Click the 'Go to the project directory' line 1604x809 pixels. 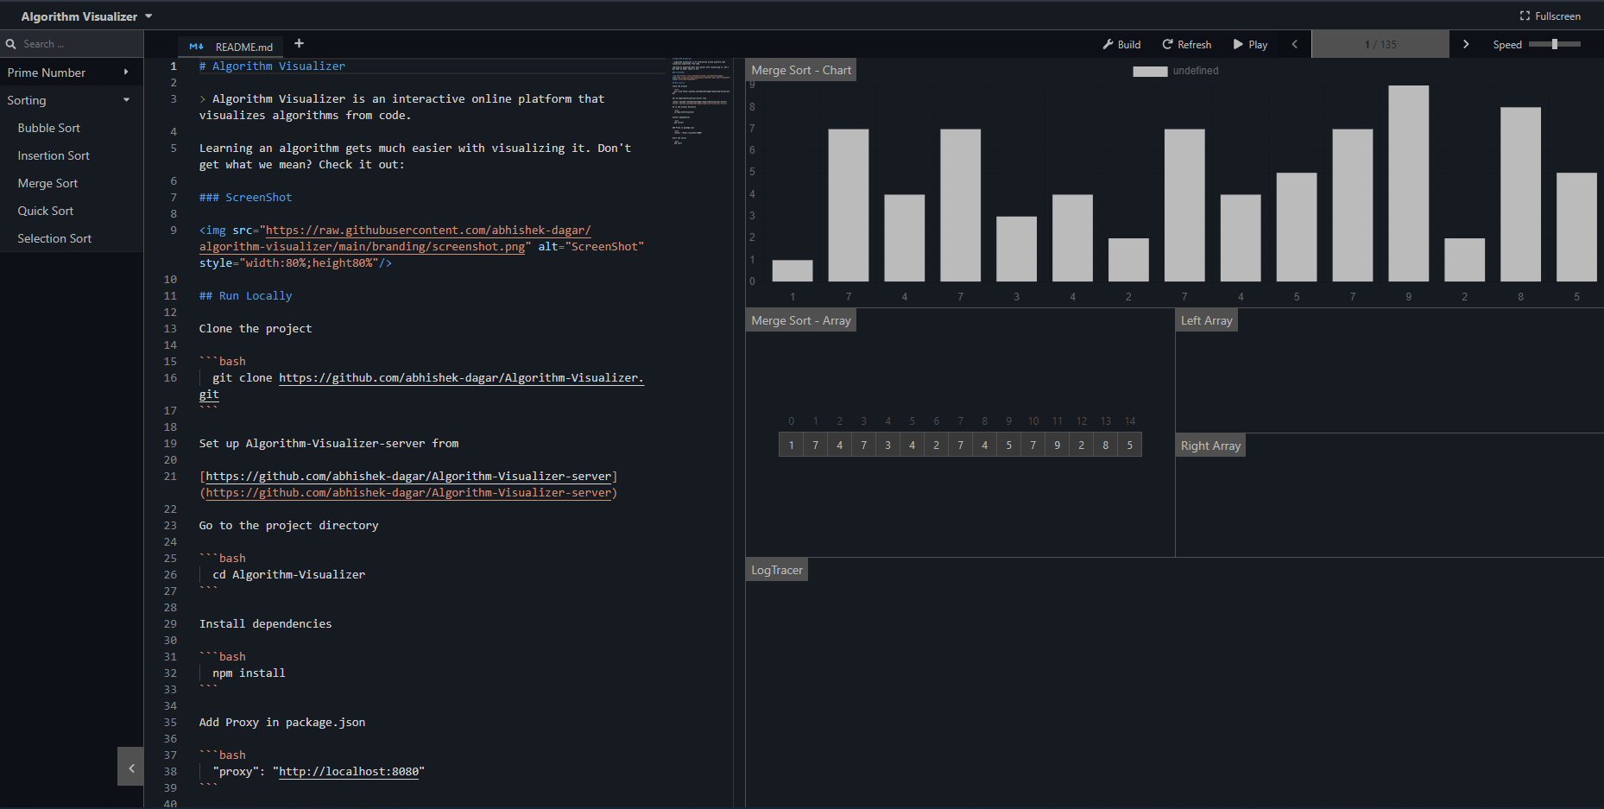(x=288, y=526)
